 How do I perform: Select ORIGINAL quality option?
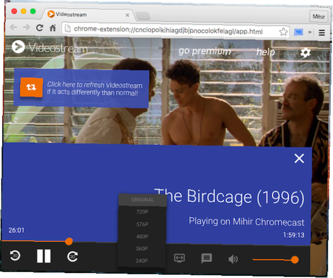point(143,200)
